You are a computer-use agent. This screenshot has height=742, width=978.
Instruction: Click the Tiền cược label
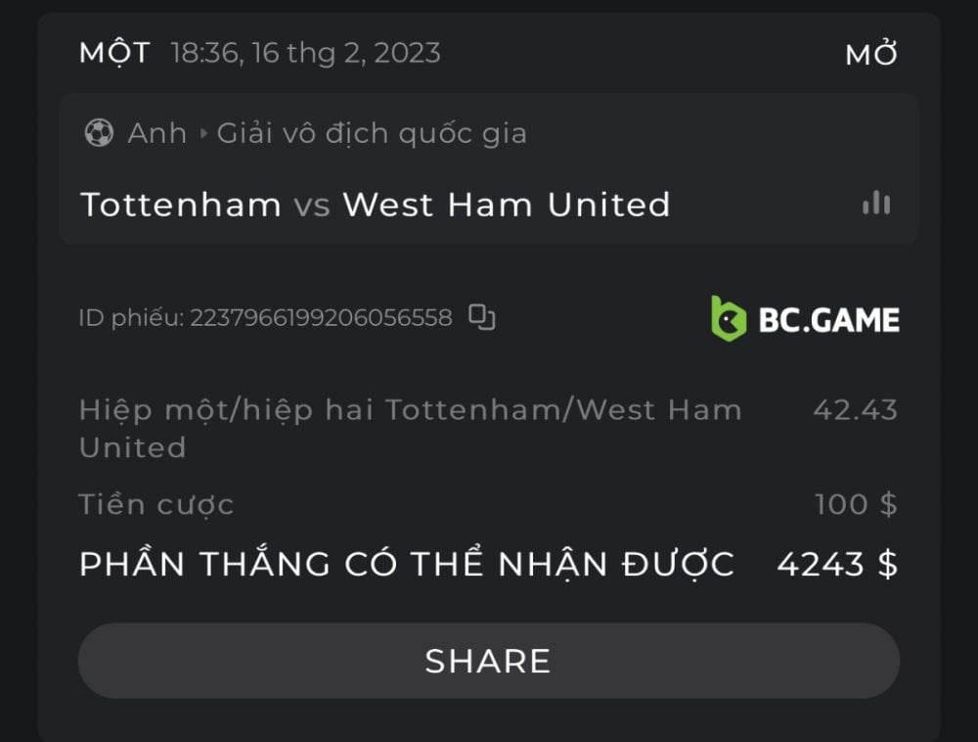tap(156, 505)
